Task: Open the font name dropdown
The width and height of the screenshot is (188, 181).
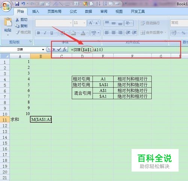Action: pyautogui.click(x=71, y=23)
